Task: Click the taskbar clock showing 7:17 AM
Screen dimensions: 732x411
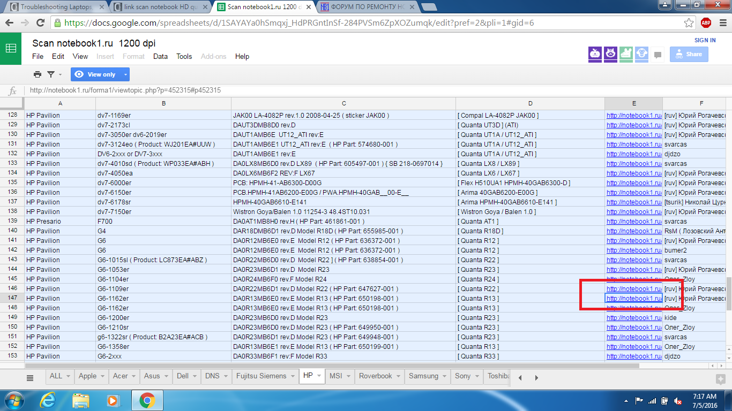Action: (x=704, y=401)
